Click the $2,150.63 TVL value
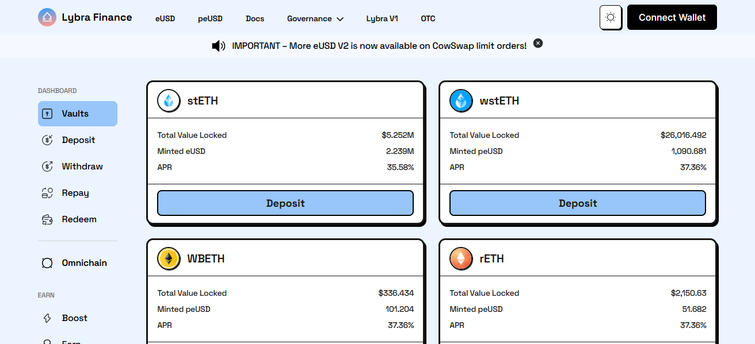The image size is (755, 344). click(x=689, y=293)
